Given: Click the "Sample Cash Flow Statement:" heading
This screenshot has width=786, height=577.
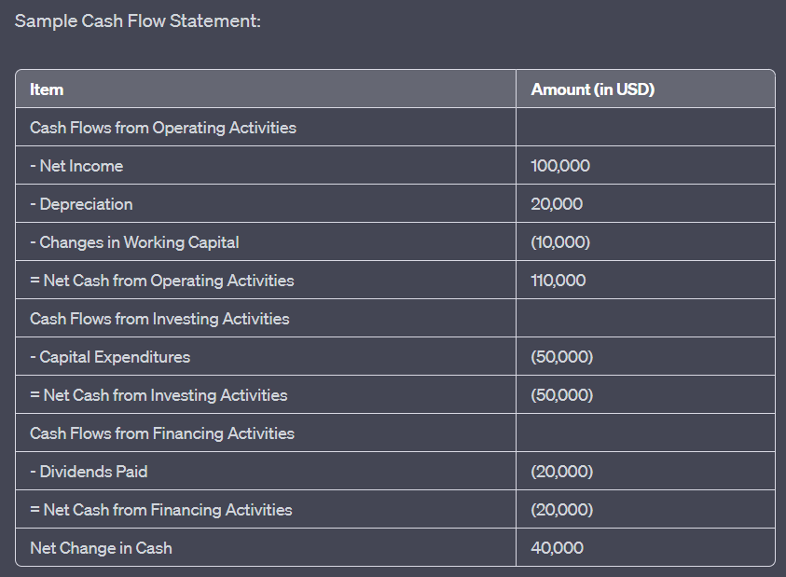Looking at the screenshot, I should (138, 21).
